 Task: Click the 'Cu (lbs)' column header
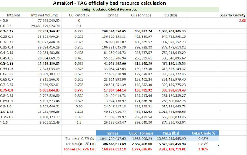pos(171,15)
